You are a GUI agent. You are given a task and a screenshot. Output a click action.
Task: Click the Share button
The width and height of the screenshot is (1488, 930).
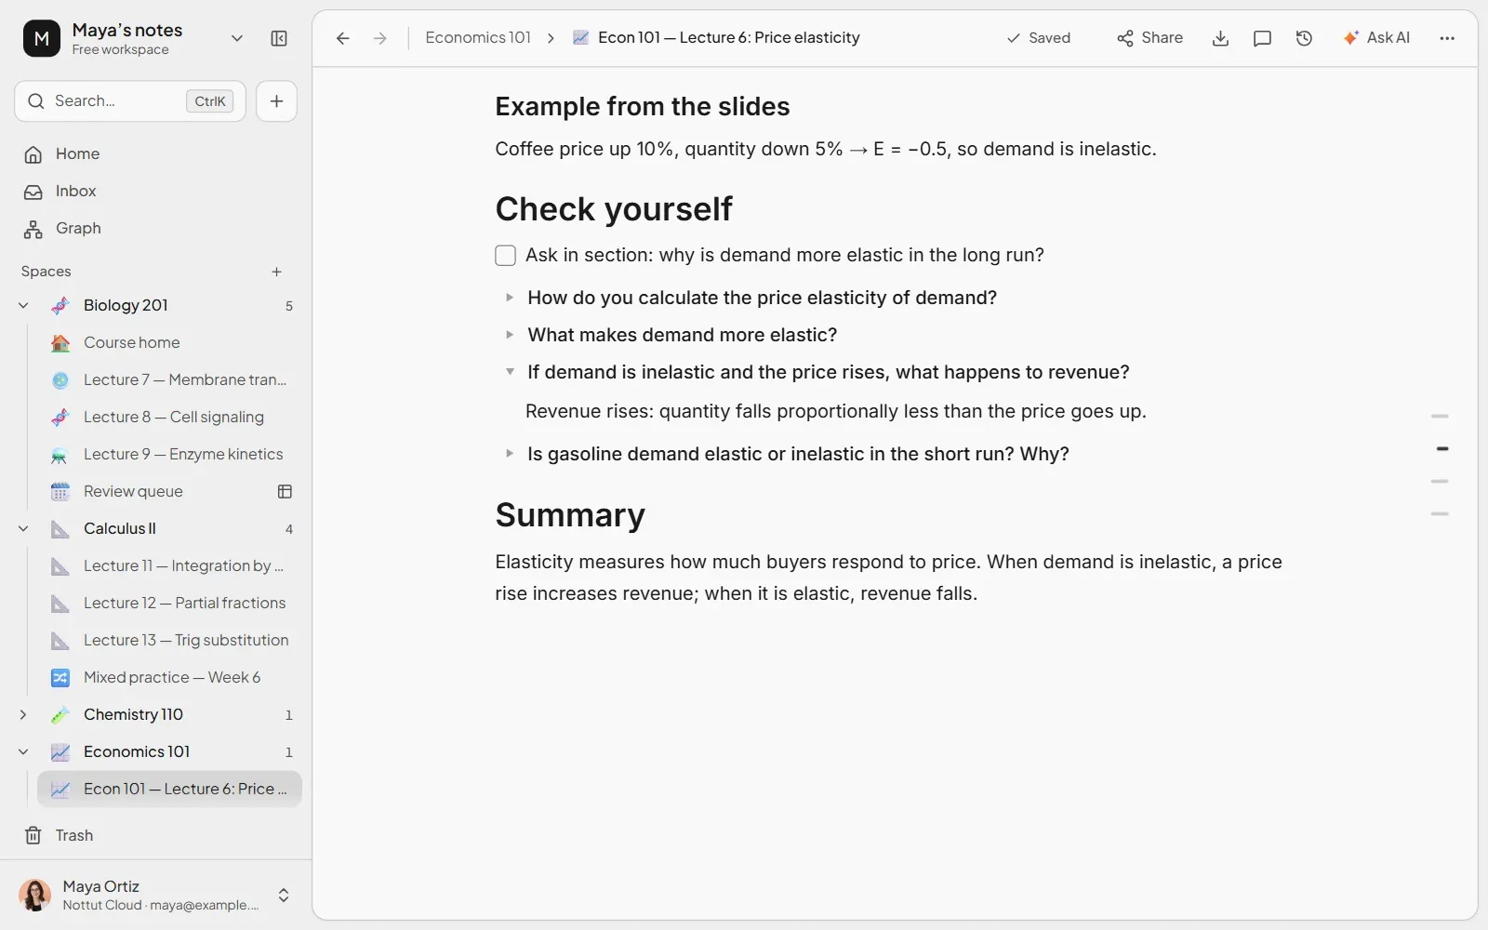click(1149, 38)
